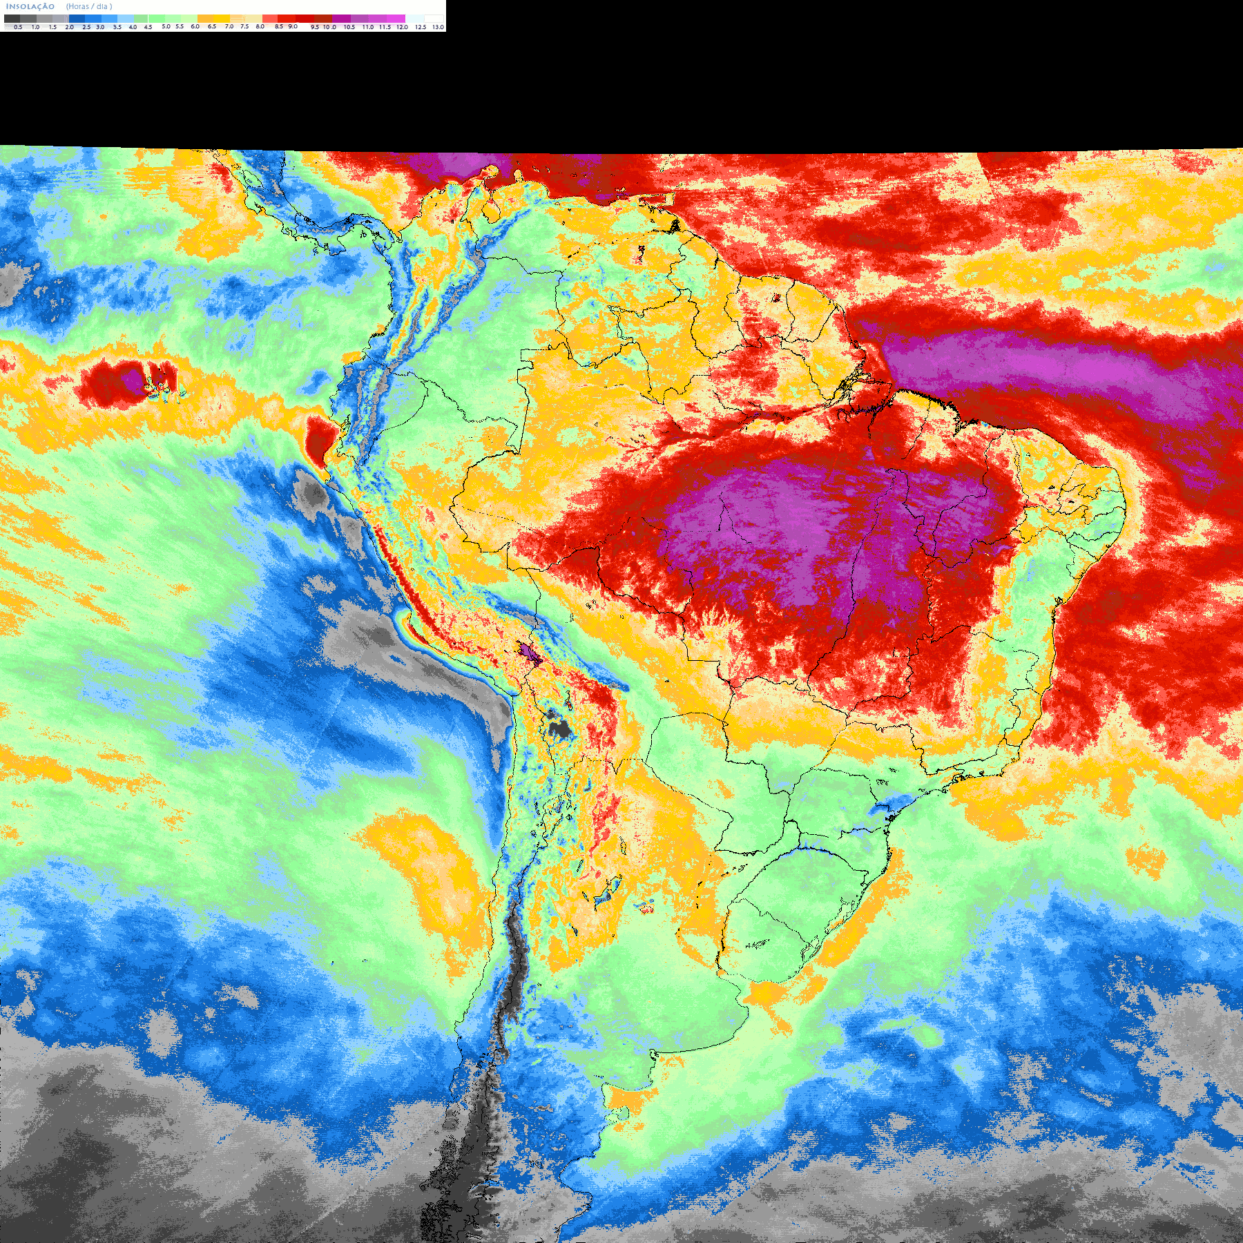The height and width of the screenshot is (1243, 1243).
Task: Select the bright yellow legend swatch
Action: pos(222,19)
